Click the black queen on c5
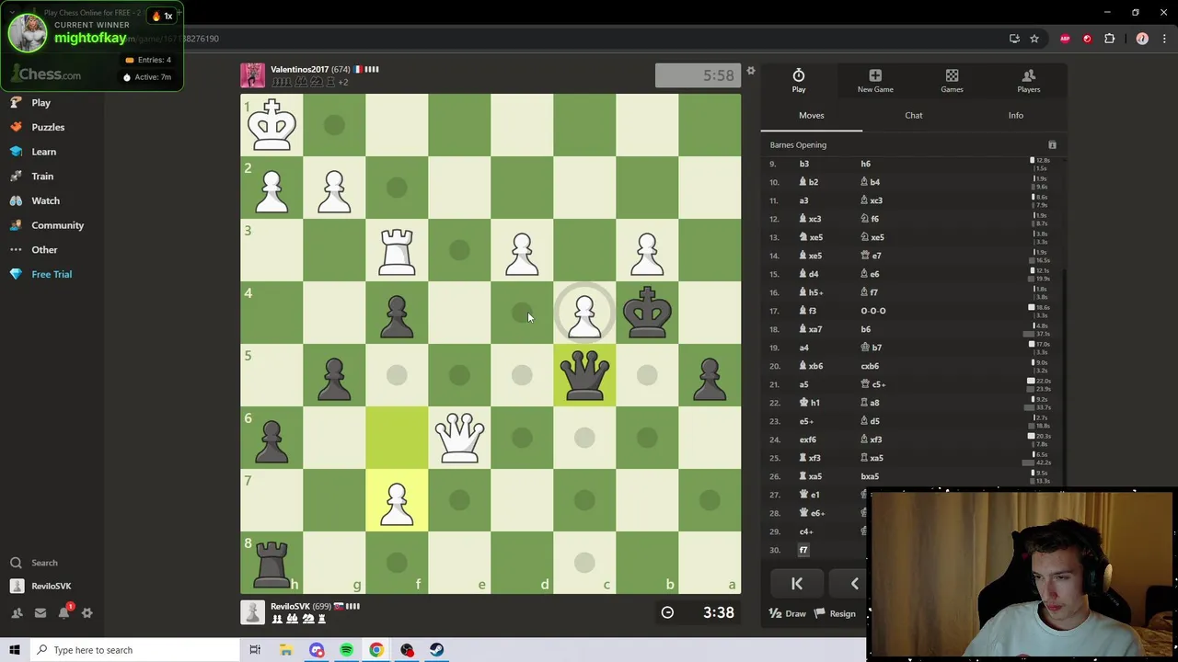The width and height of the screenshot is (1178, 662). [584, 375]
